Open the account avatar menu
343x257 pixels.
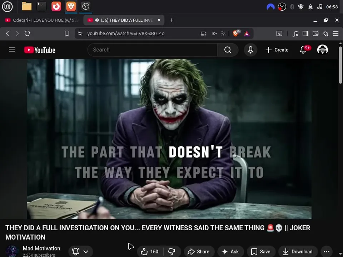[322, 50]
